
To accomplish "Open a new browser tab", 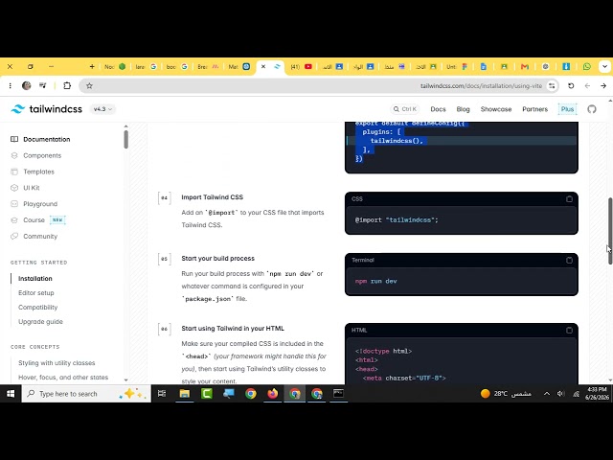I will pyautogui.click(x=92, y=66).
